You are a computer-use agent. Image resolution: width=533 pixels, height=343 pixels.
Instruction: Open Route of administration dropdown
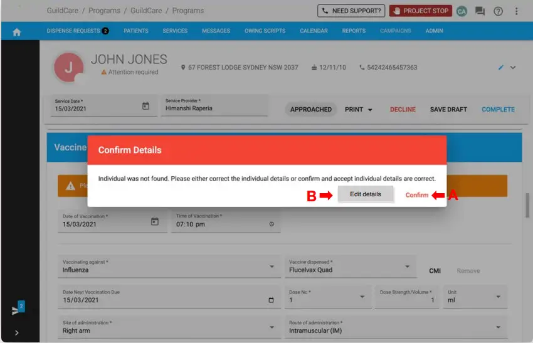[396, 327]
